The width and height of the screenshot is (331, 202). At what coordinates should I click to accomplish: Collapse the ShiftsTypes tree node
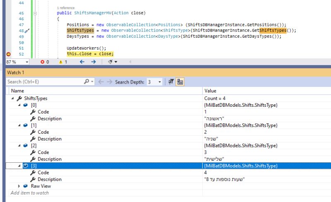13,98
